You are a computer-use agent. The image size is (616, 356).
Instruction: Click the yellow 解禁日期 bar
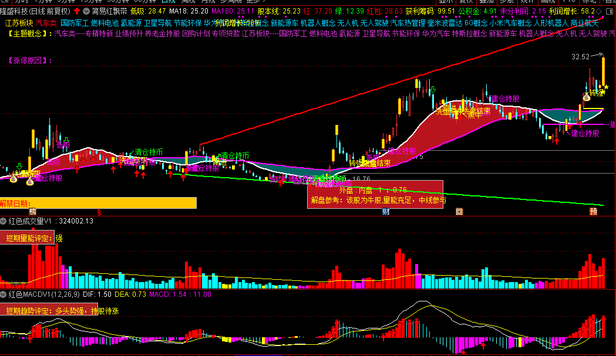(x=98, y=203)
